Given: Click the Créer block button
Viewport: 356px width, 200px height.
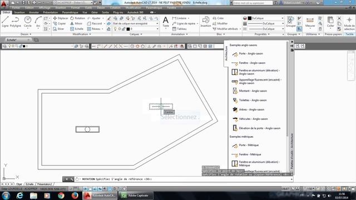Looking at the screenshot, I should coord(218,18).
